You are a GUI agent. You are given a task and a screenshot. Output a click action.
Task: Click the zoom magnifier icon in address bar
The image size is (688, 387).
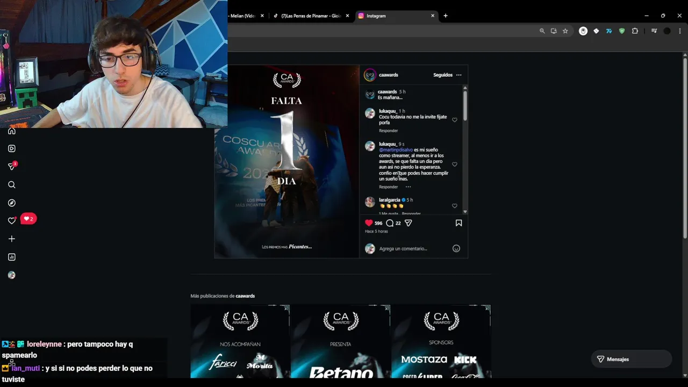[x=542, y=31]
